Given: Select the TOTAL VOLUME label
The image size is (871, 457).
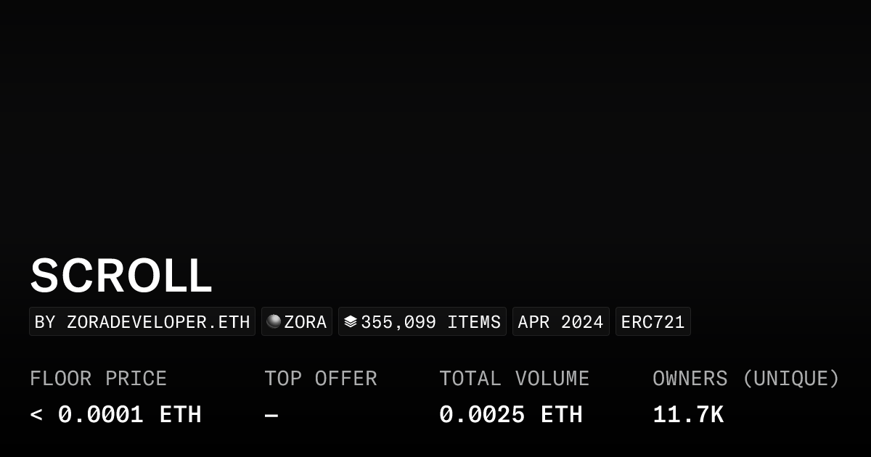Looking at the screenshot, I should pos(514,379).
